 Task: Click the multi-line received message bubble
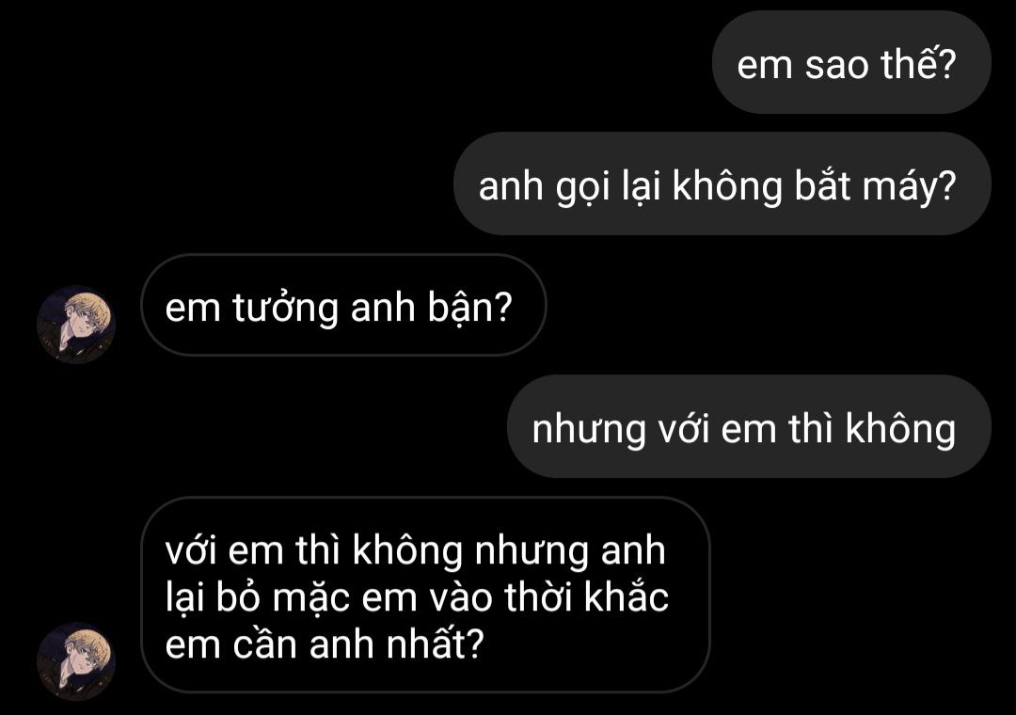425,596
